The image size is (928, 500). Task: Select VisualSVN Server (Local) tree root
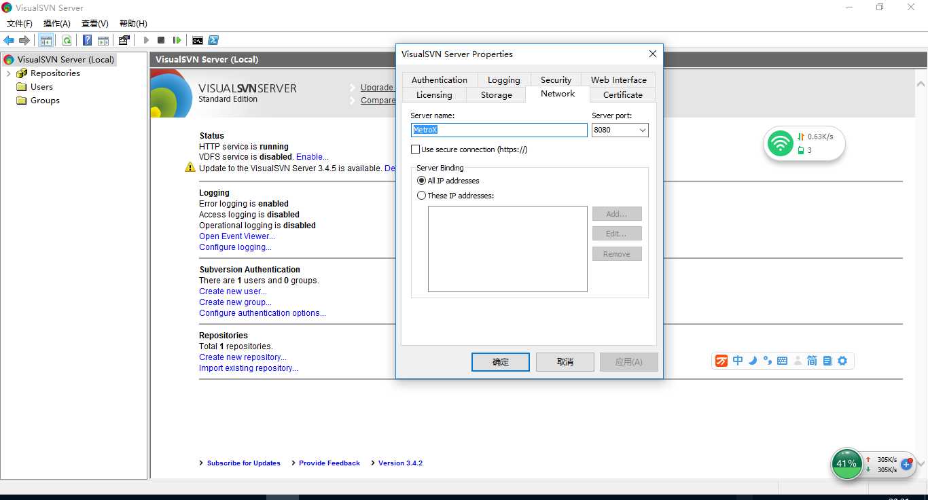(65, 60)
